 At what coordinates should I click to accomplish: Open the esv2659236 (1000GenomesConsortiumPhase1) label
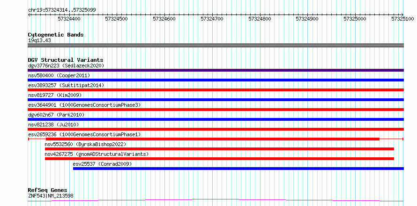coord(84,134)
